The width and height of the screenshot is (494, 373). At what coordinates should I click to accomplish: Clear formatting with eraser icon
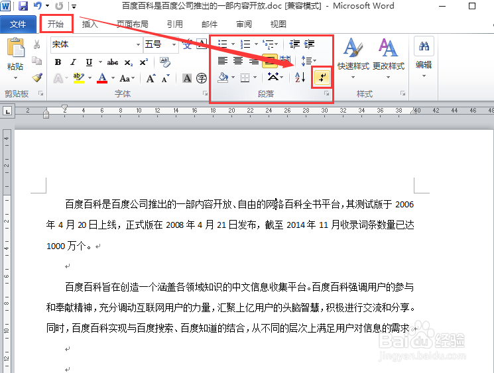coord(165,62)
